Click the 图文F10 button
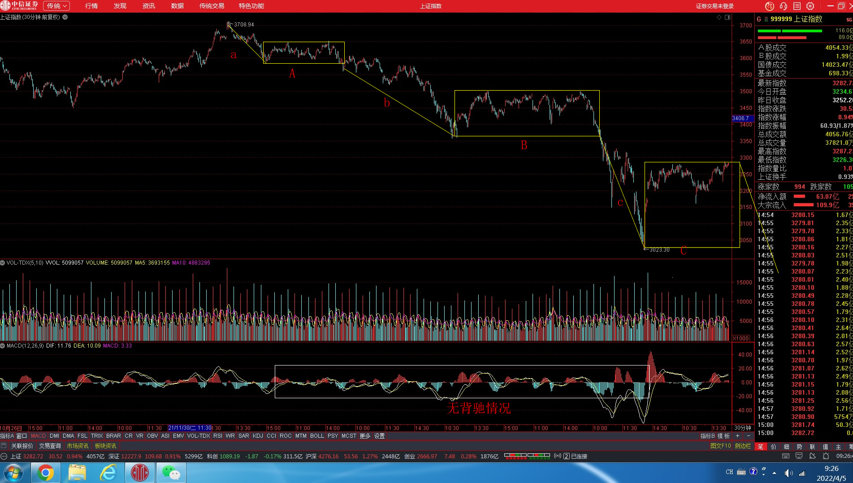The image size is (853, 483). [720, 446]
